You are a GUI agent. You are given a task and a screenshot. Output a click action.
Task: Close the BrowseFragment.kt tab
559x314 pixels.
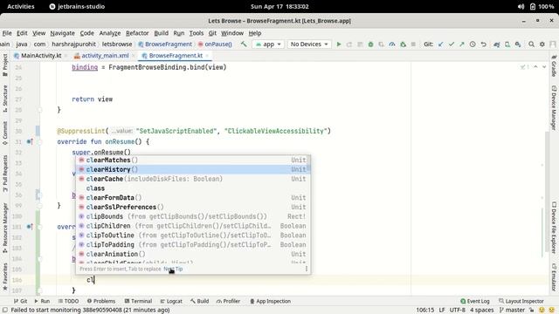[207, 56]
